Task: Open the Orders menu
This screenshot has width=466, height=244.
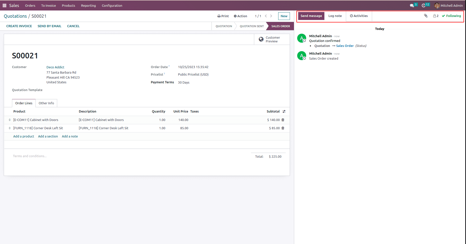Action: click(30, 5)
